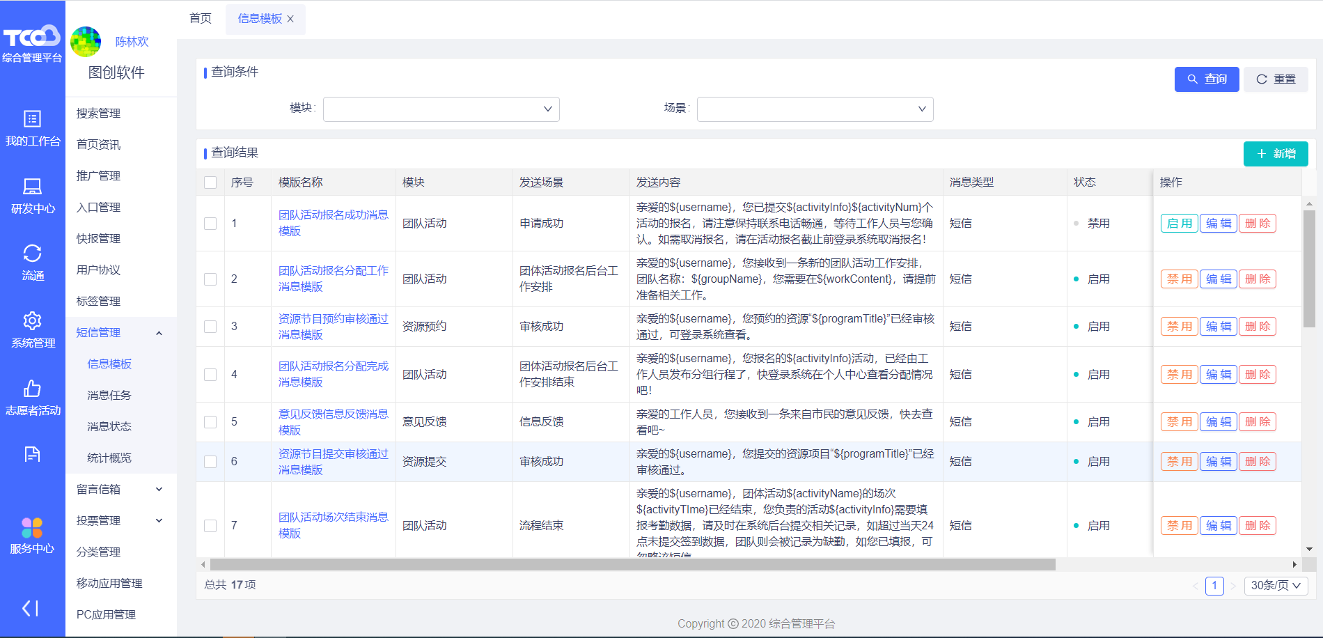Click the table's vertical scrollbar thumb

tap(1309, 269)
